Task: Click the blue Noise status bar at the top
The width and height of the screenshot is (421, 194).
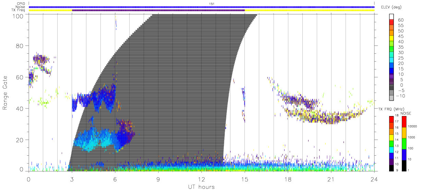Action: (202, 7)
